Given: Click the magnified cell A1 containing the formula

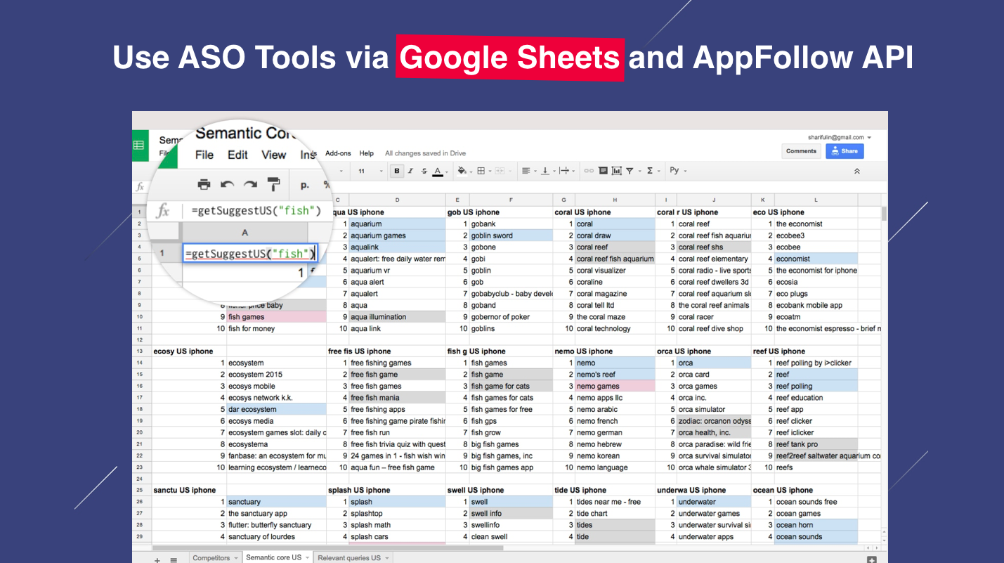Looking at the screenshot, I should pos(249,254).
